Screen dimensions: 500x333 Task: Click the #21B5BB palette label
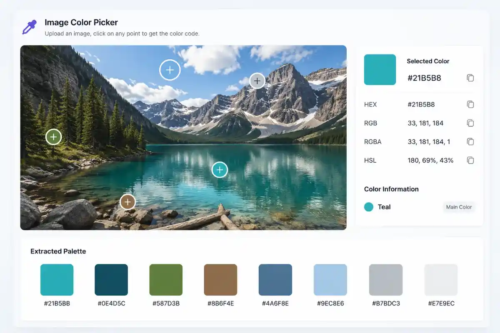[x=57, y=303]
